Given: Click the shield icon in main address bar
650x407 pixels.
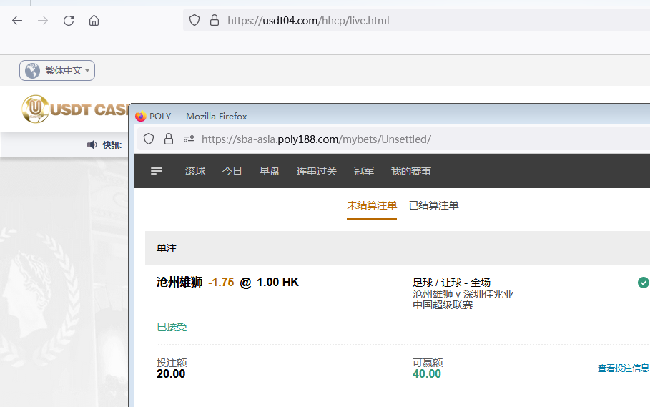Looking at the screenshot, I should (194, 20).
